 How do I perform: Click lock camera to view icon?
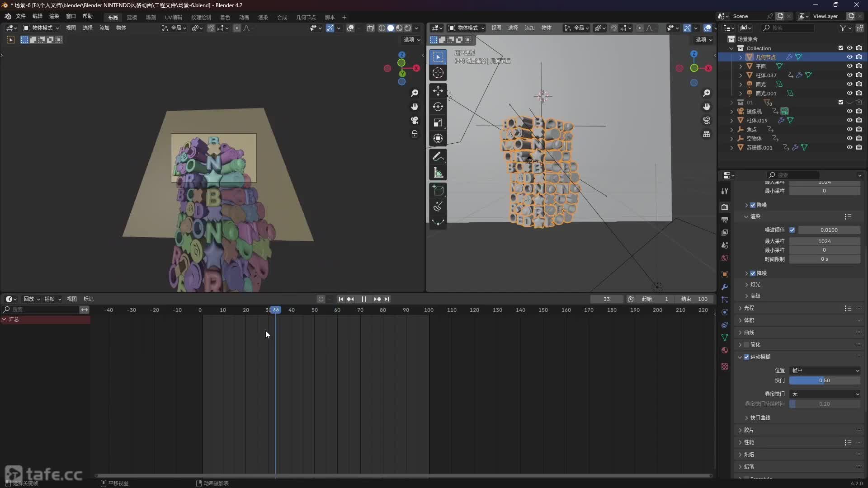(x=414, y=134)
